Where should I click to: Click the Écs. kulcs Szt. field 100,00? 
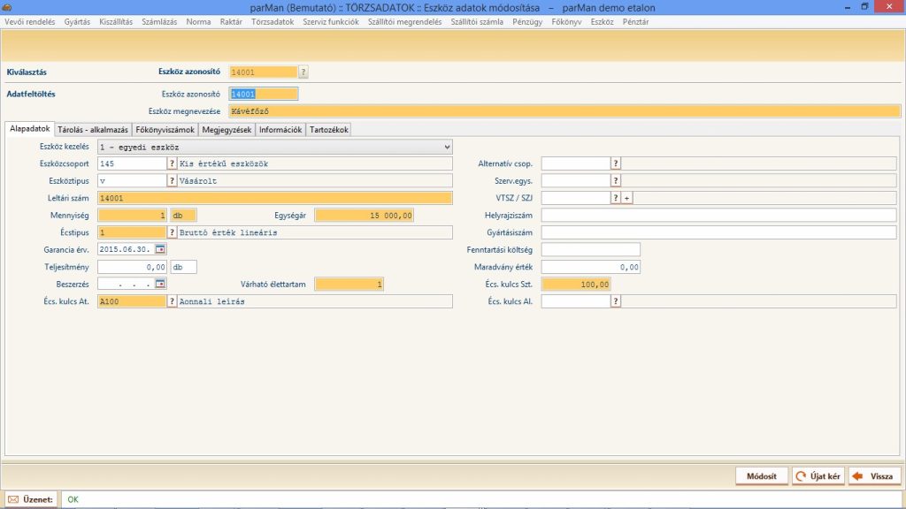tap(576, 284)
